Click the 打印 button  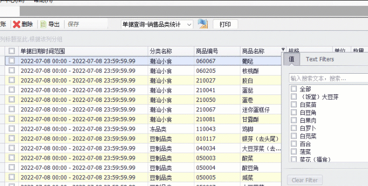(226, 24)
